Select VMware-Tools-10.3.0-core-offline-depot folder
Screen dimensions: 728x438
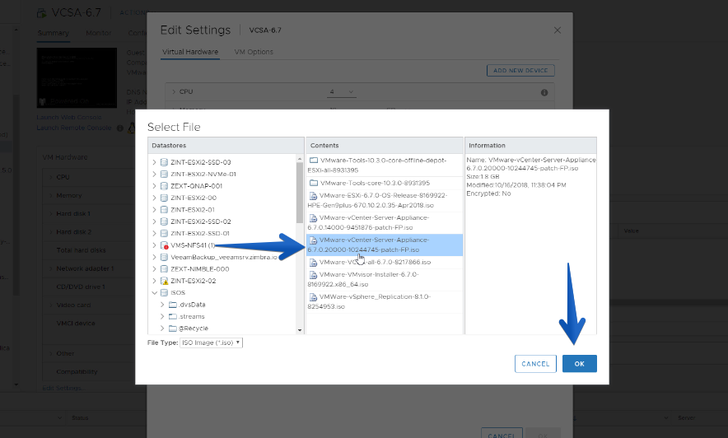click(x=384, y=165)
